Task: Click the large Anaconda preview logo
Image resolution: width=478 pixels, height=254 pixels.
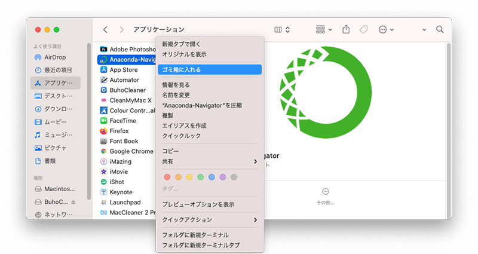Action: tap(326, 93)
